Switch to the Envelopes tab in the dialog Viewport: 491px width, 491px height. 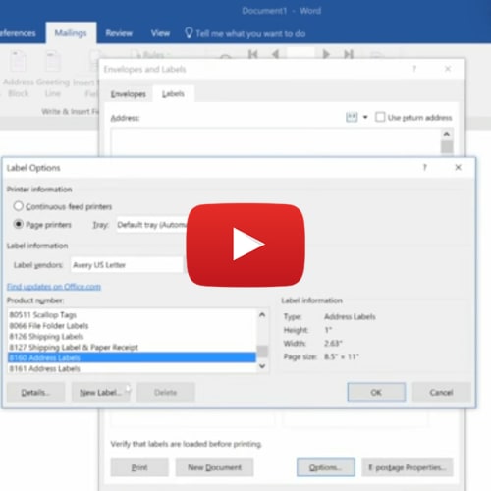pyautogui.click(x=129, y=94)
